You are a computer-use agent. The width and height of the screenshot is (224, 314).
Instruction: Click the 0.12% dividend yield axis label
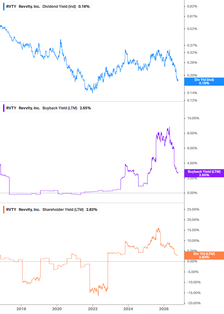(192, 100)
